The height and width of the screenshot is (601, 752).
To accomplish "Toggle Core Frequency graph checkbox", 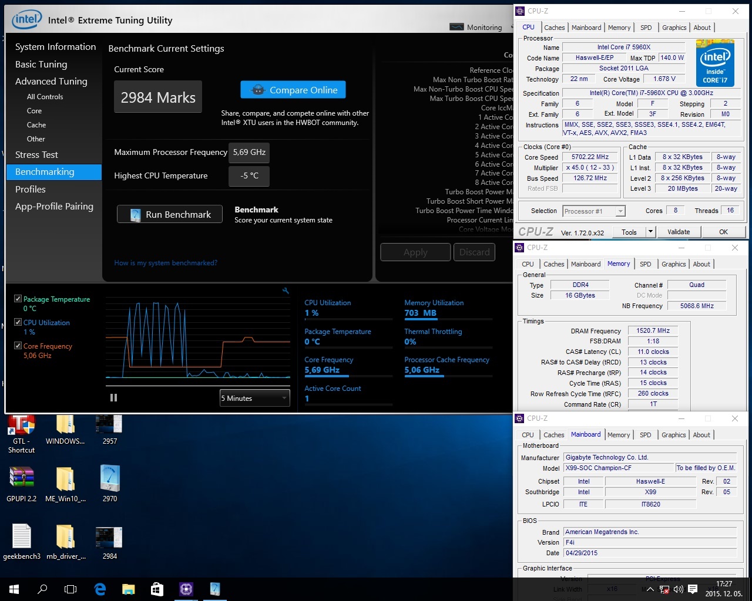I will pyautogui.click(x=18, y=346).
